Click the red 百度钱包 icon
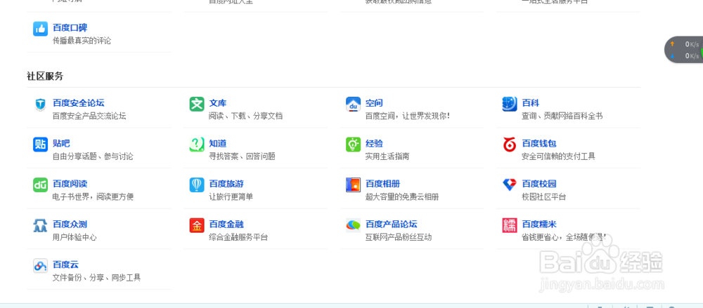Screen dimensions: 703x308 click(510, 145)
